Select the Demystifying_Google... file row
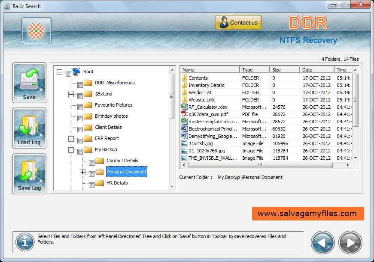This screenshot has height=262, width=374. tap(266, 136)
